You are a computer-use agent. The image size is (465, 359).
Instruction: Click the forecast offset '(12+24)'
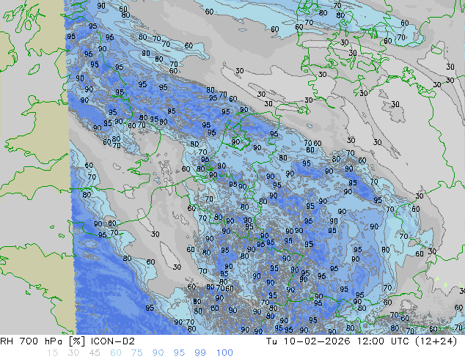(x=436, y=341)
